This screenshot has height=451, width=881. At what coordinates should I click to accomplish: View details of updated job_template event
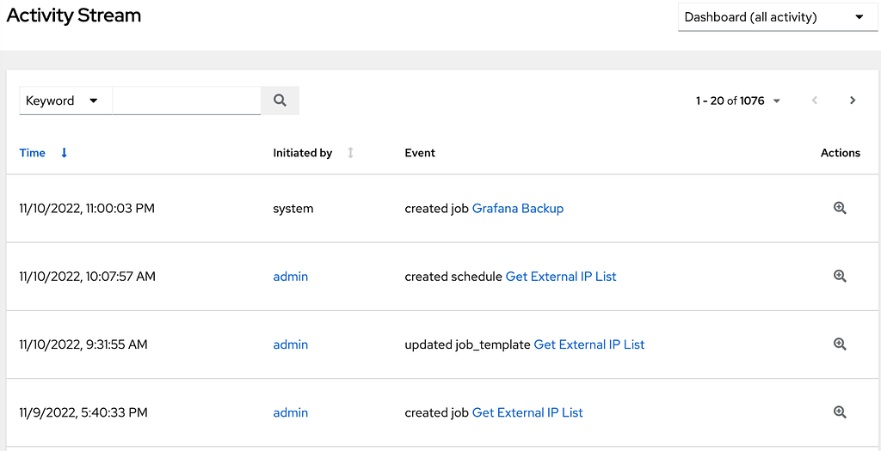click(840, 344)
